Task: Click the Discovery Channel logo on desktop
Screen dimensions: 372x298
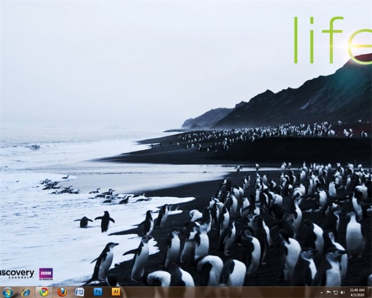Action: pyautogui.click(x=17, y=273)
